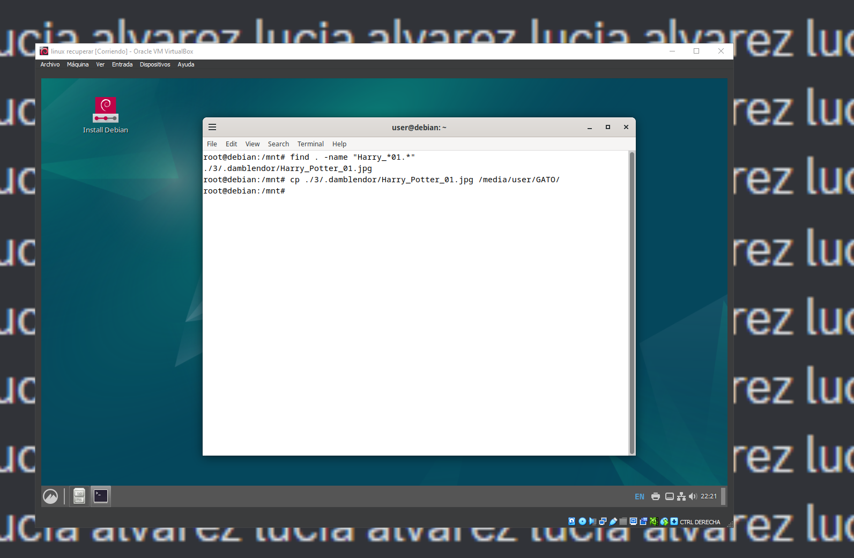This screenshot has width=854, height=558.
Task: Open the Cinnamon application menu launcher
Action: [50, 496]
